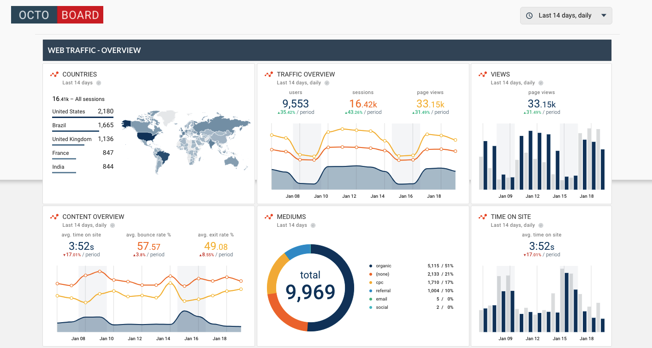The image size is (652, 348).
Task: Click the WEB TRAFFIC - OVERVIEW header
Action: (327, 50)
